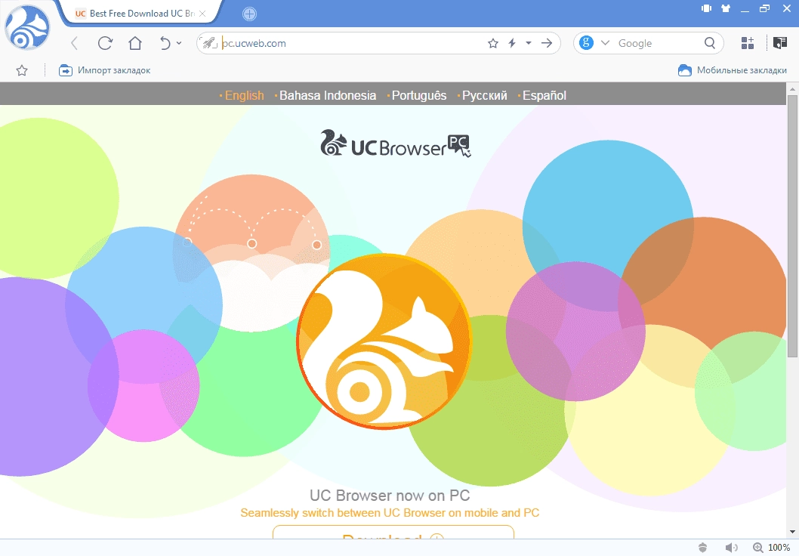Toggle sound mute in status bar
Image resolution: width=799 pixels, height=556 pixels.
[x=731, y=548]
